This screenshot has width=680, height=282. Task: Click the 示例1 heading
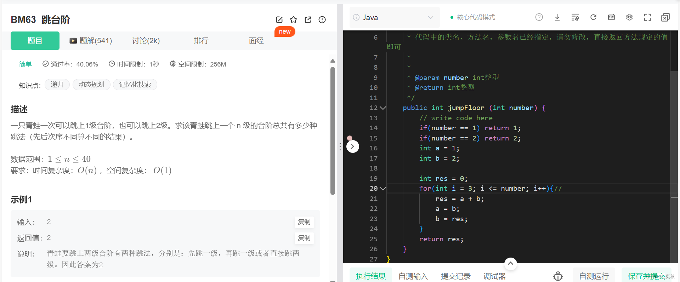pos(21,200)
